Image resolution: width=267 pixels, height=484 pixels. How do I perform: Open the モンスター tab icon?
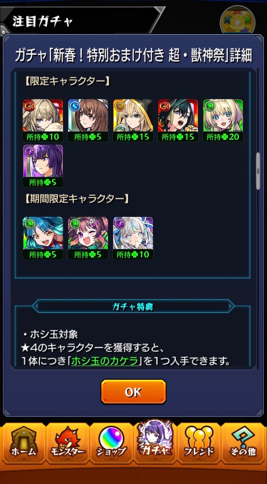tap(68, 443)
